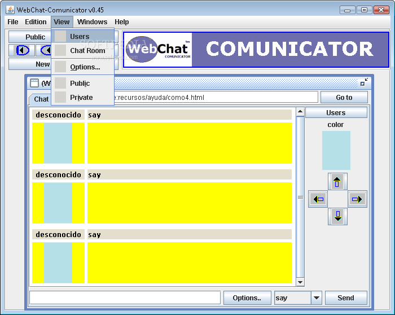Click the first 'desconocido' sender label
The width and height of the screenshot is (395, 315).
click(x=59, y=115)
